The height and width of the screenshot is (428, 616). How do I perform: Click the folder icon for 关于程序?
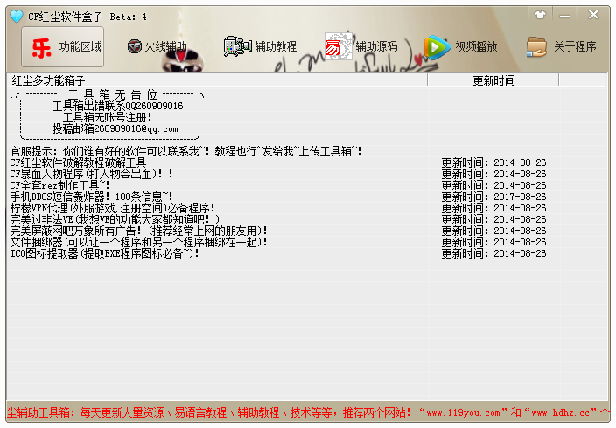pos(536,47)
